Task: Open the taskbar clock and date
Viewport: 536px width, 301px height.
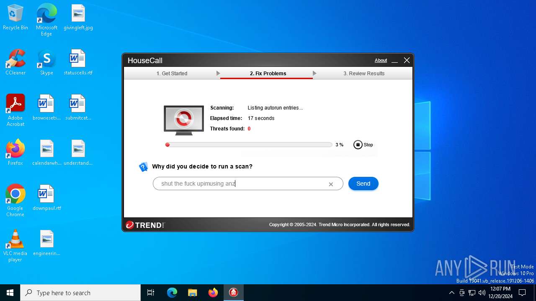Action: 500,293
